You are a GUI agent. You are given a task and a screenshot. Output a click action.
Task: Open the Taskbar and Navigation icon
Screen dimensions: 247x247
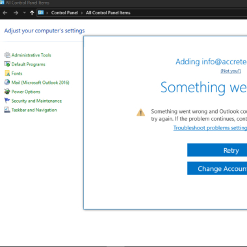coord(7,110)
